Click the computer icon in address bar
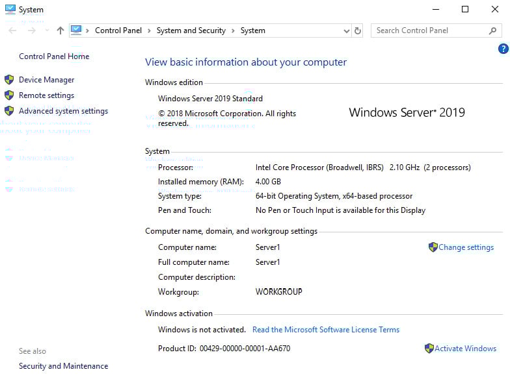The height and width of the screenshot is (383, 510). pyautogui.click(x=76, y=30)
